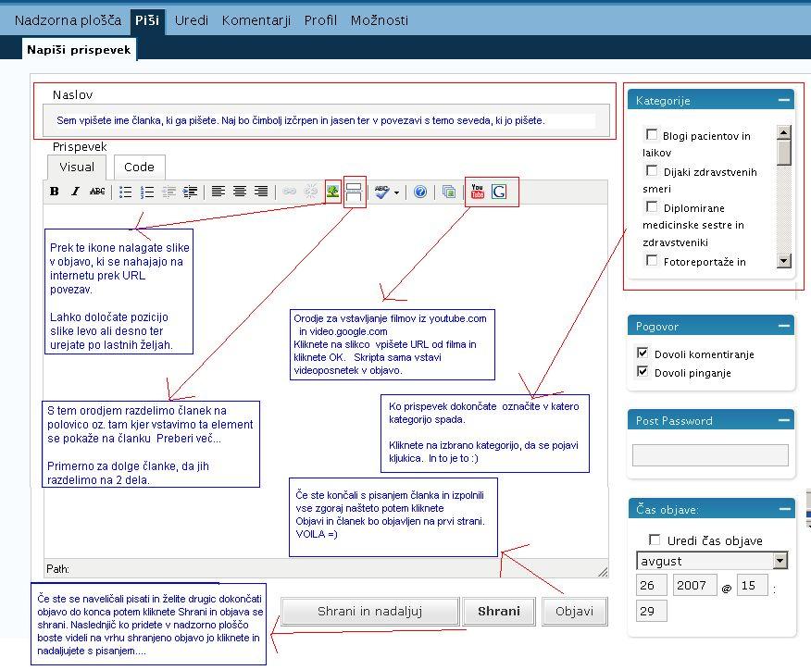Toggle the Dovoli pinganje checkbox
The height and width of the screenshot is (670, 811).
click(643, 372)
